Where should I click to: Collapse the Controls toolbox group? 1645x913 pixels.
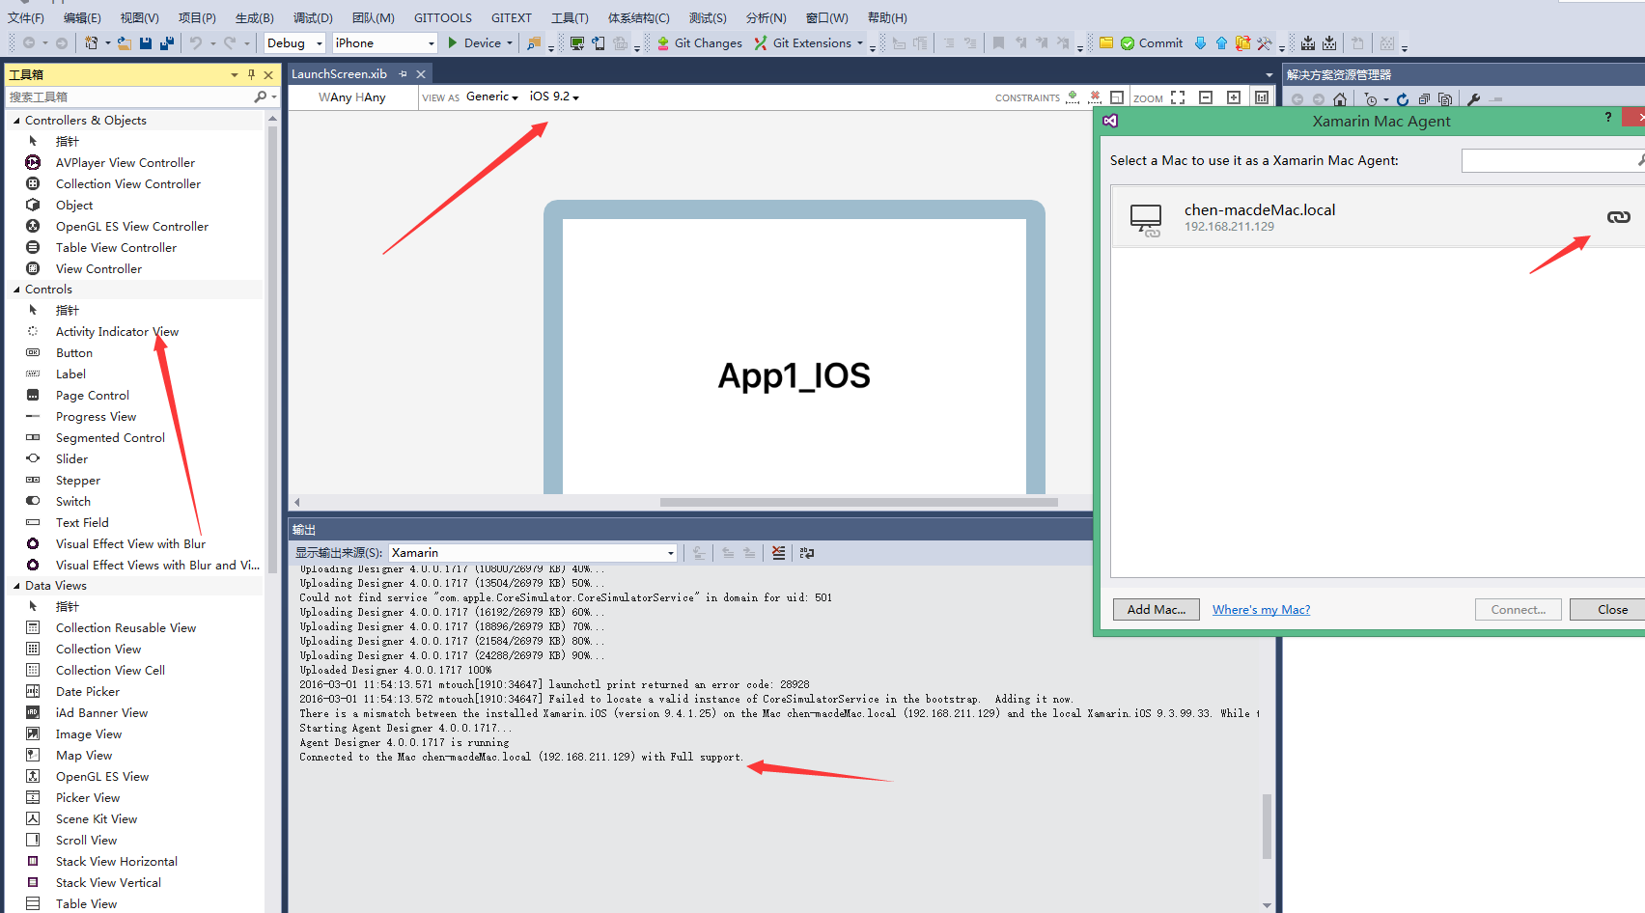(16, 290)
